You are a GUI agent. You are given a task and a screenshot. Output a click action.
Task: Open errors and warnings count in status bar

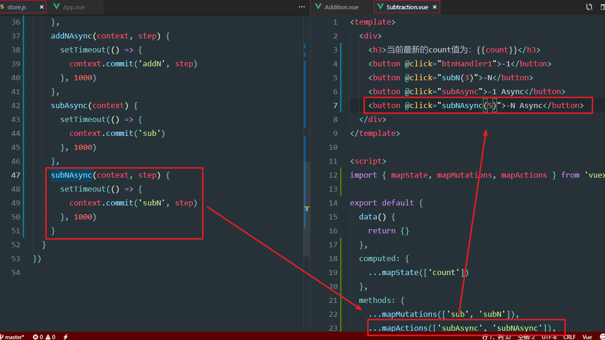click(44, 337)
